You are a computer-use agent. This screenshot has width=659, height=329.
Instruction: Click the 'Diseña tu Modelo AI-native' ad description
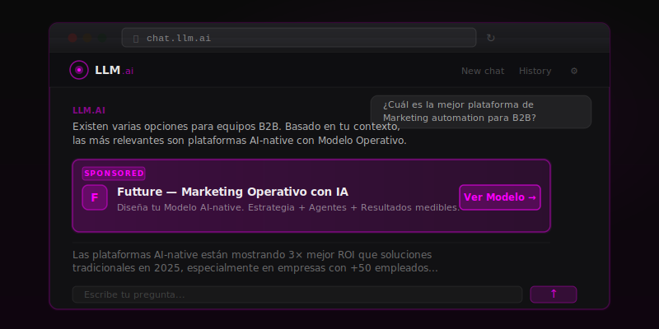[288, 207]
